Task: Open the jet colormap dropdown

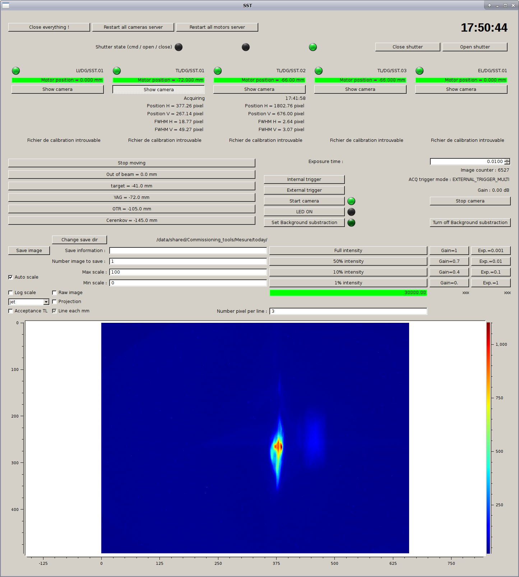Action: click(x=46, y=302)
